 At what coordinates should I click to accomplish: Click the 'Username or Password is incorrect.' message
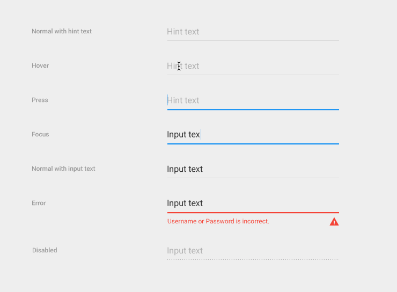point(218,221)
